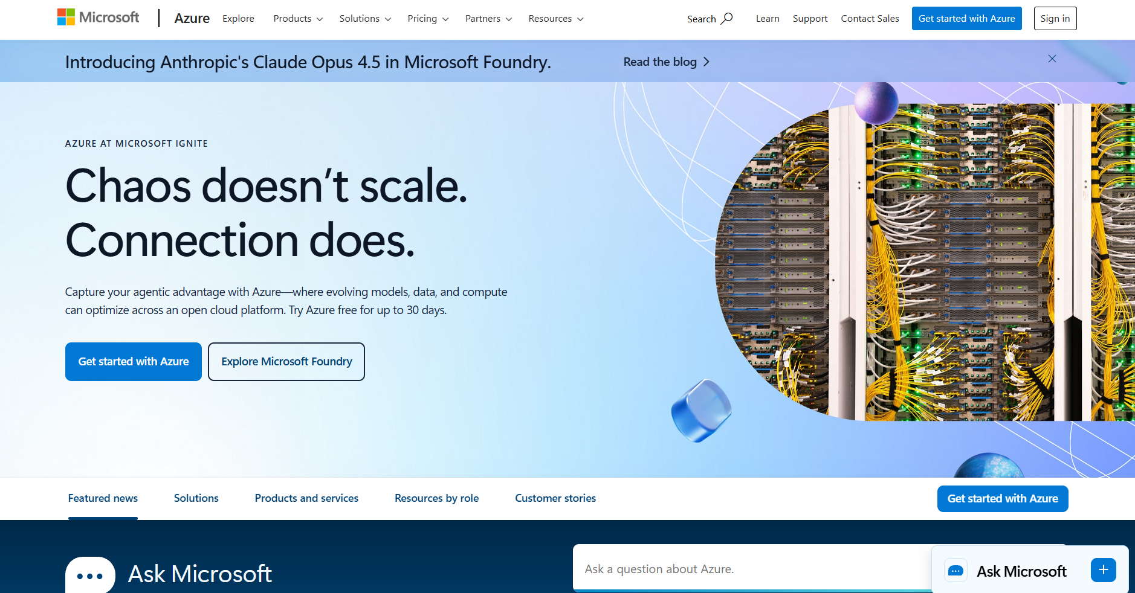Click the plus icon next to Ask Microsoft

tap(1104, 569)
